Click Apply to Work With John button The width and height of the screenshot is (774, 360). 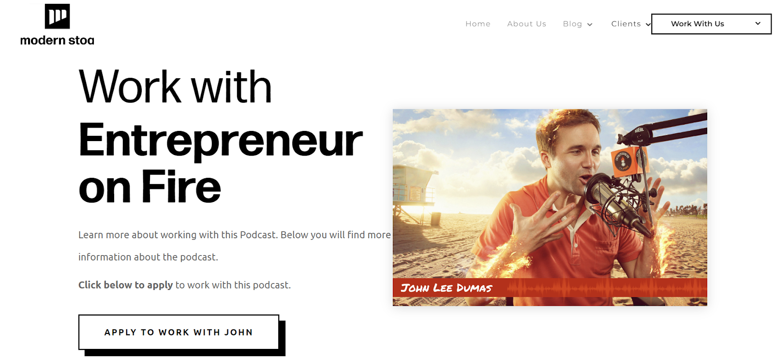coord(179,332)
